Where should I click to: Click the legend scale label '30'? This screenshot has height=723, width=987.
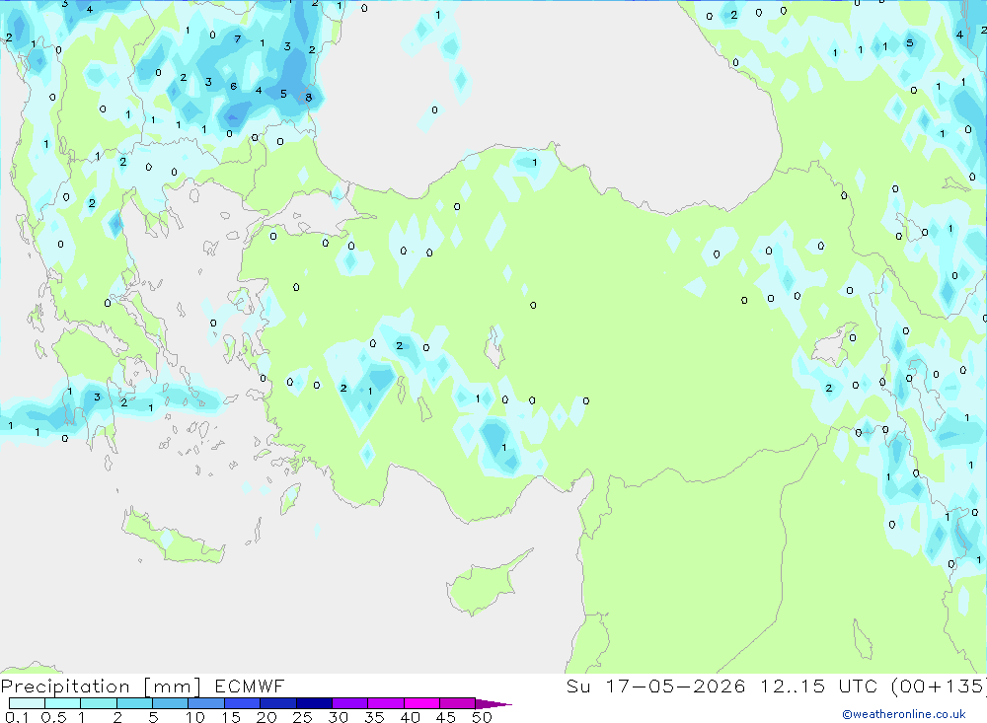pyautogui.click(x=339, y=717)
